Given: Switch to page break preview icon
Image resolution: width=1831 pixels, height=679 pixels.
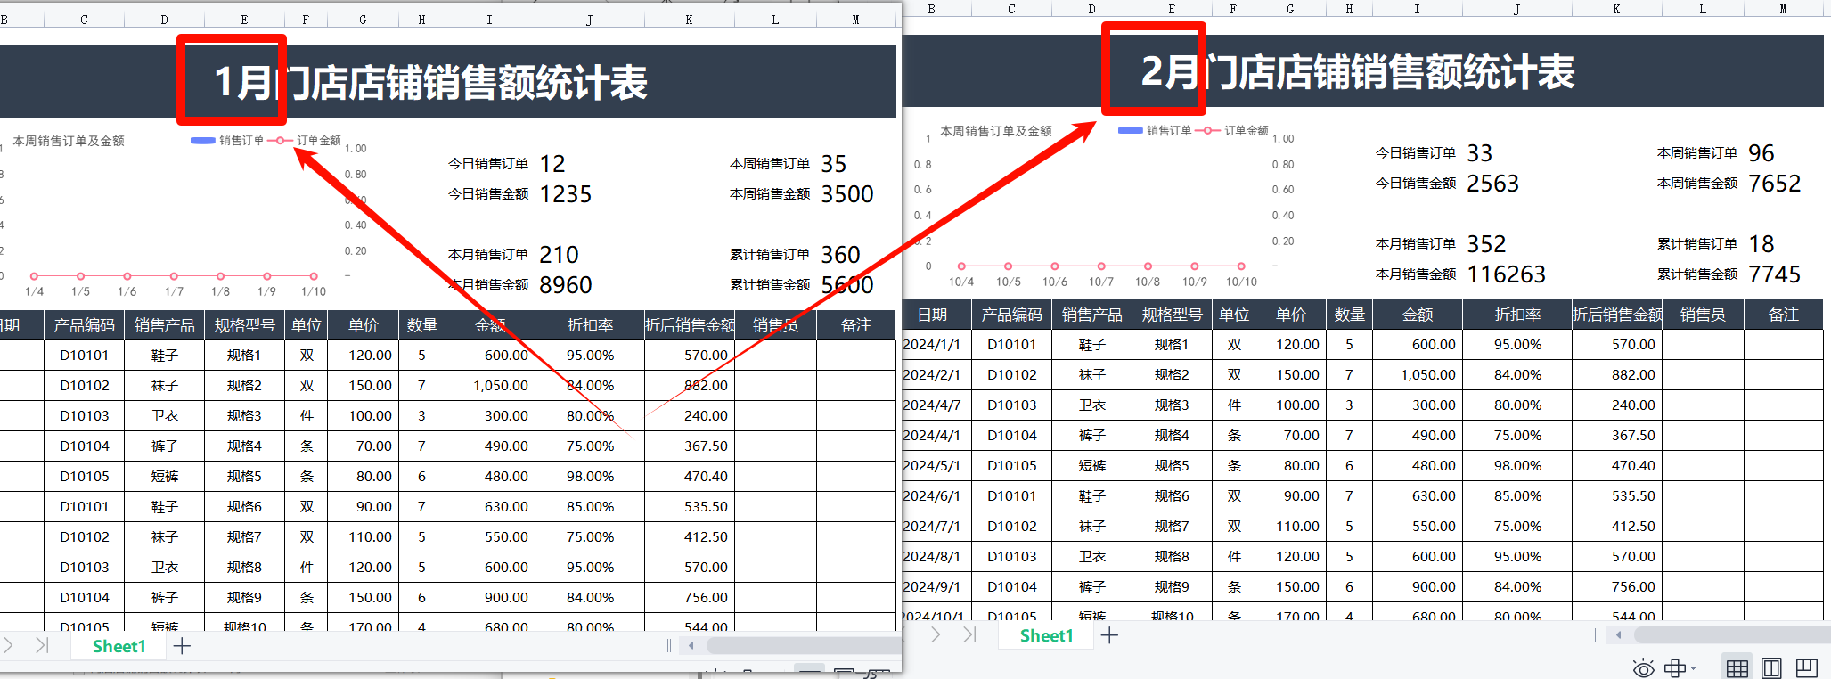Looking at the screenshot, I should [x=1807, y=668].
